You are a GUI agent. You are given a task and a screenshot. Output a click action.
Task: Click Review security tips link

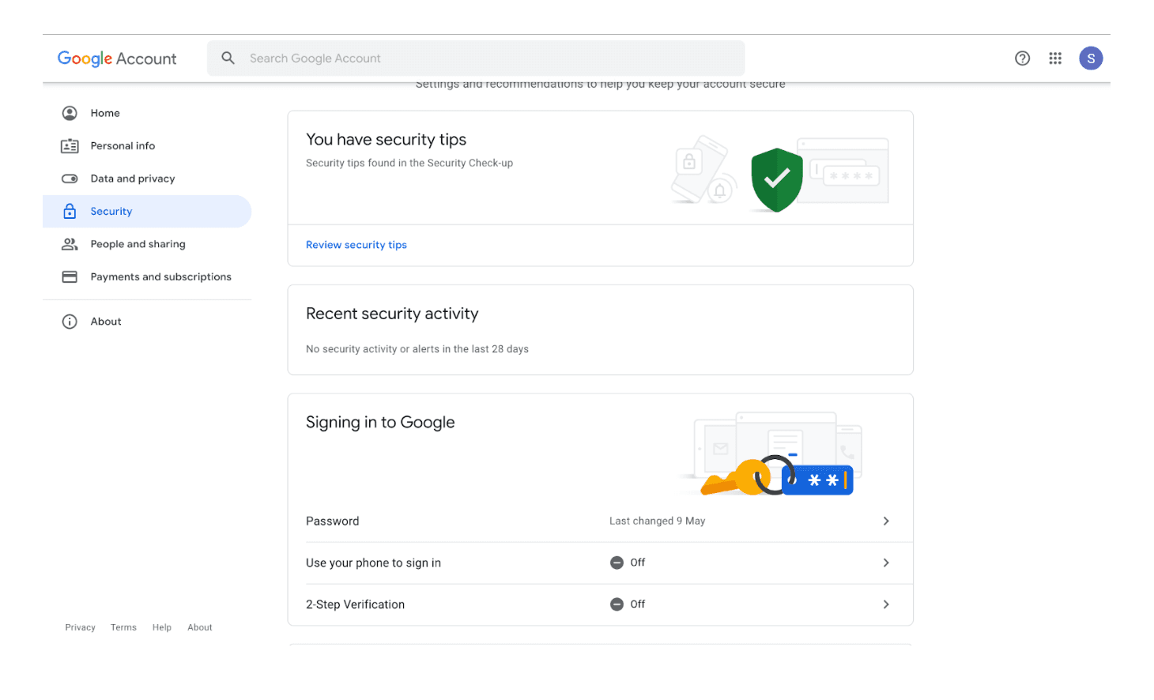click(x=356, y=245)
